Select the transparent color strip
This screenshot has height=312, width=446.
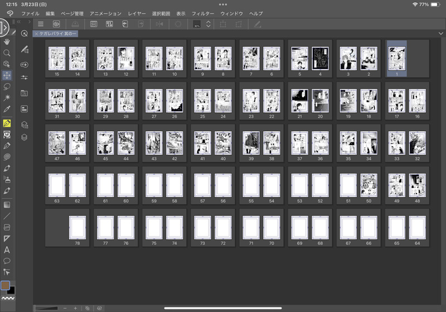tap(7, 299)
